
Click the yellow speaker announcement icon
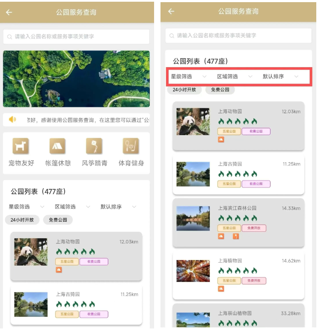[x=12, y=120]
